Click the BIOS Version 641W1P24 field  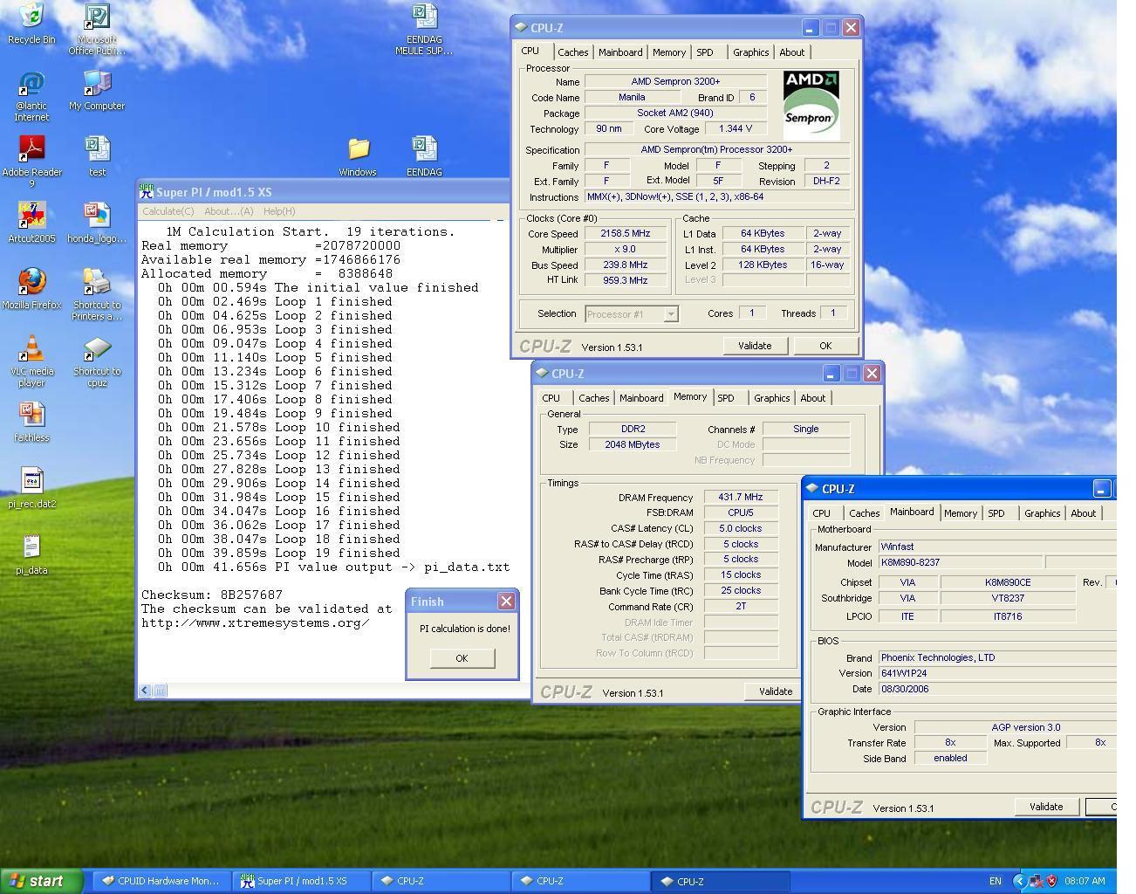point(997,673)
